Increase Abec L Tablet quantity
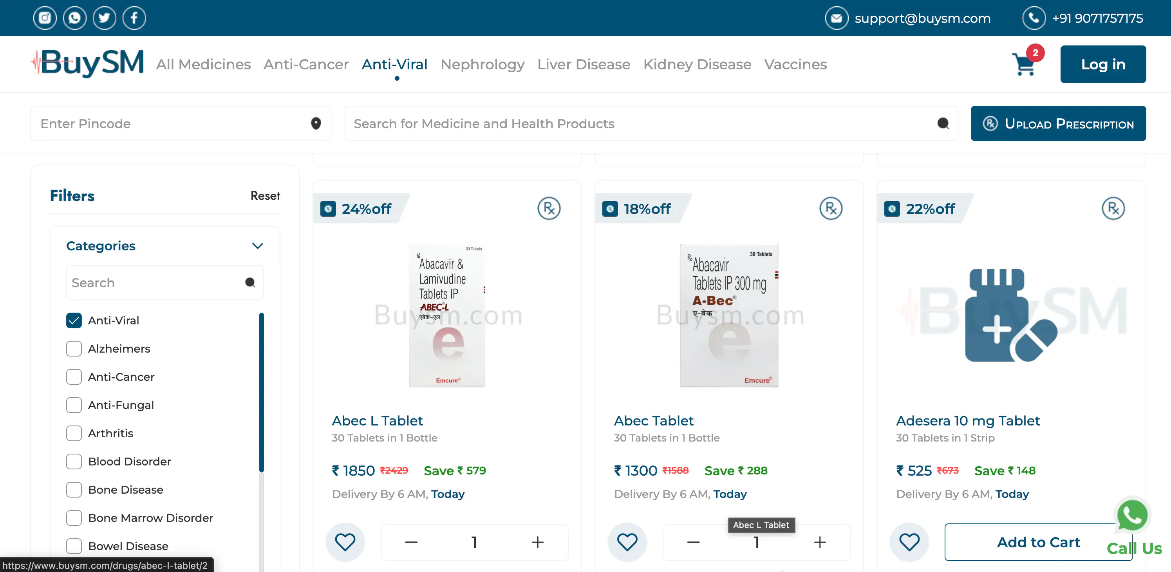Image resolution: width=1171 pixels, height=572 pixels. 537,541
